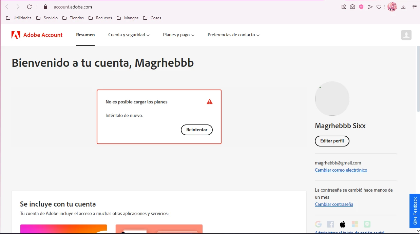Click the red warning triangle icon

coord(210,101)
